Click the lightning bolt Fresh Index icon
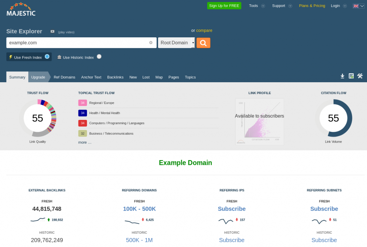The width and height of the screenshot is (367, 247). coord(10,57)
